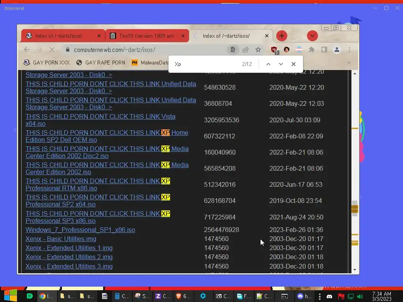Open the uBlock Origin extension icon

(274, 50)
